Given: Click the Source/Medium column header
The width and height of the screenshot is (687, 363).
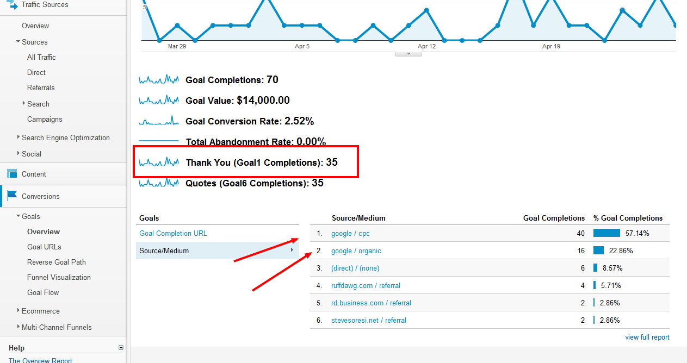Looking at the screenshot, I should [358, 218].
